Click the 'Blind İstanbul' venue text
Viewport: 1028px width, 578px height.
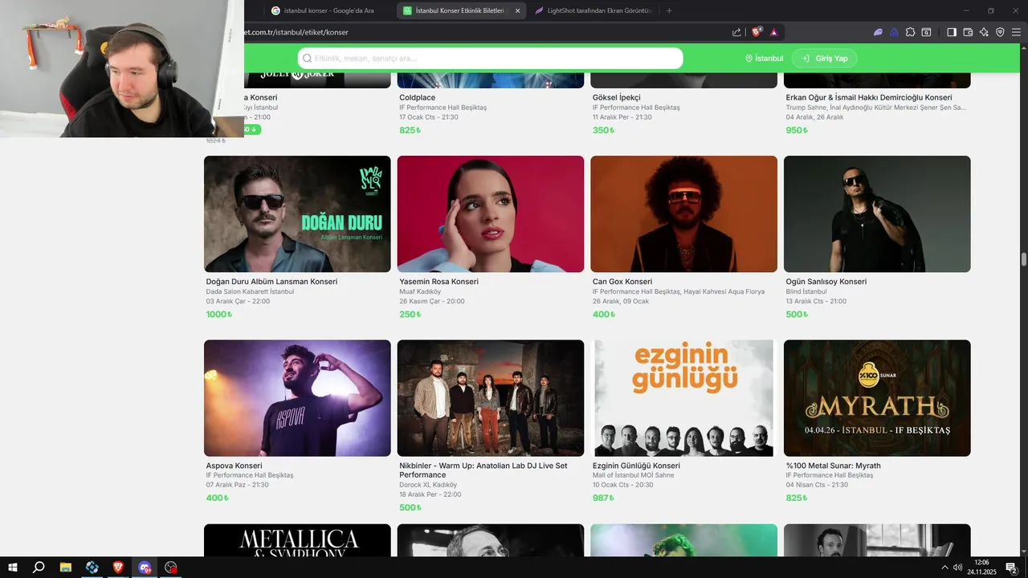[x=806, y=292]
